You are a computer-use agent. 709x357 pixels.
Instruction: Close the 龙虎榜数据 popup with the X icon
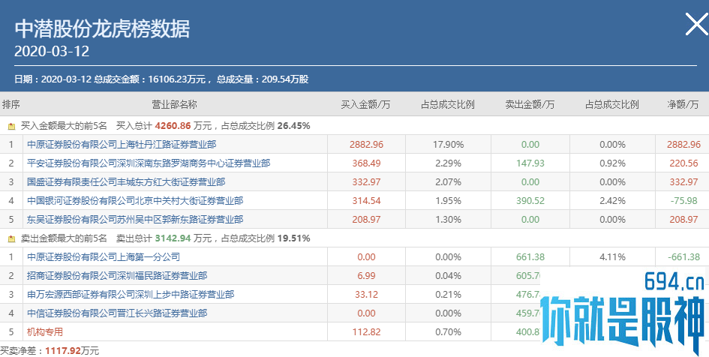click(x=696, y=24)
